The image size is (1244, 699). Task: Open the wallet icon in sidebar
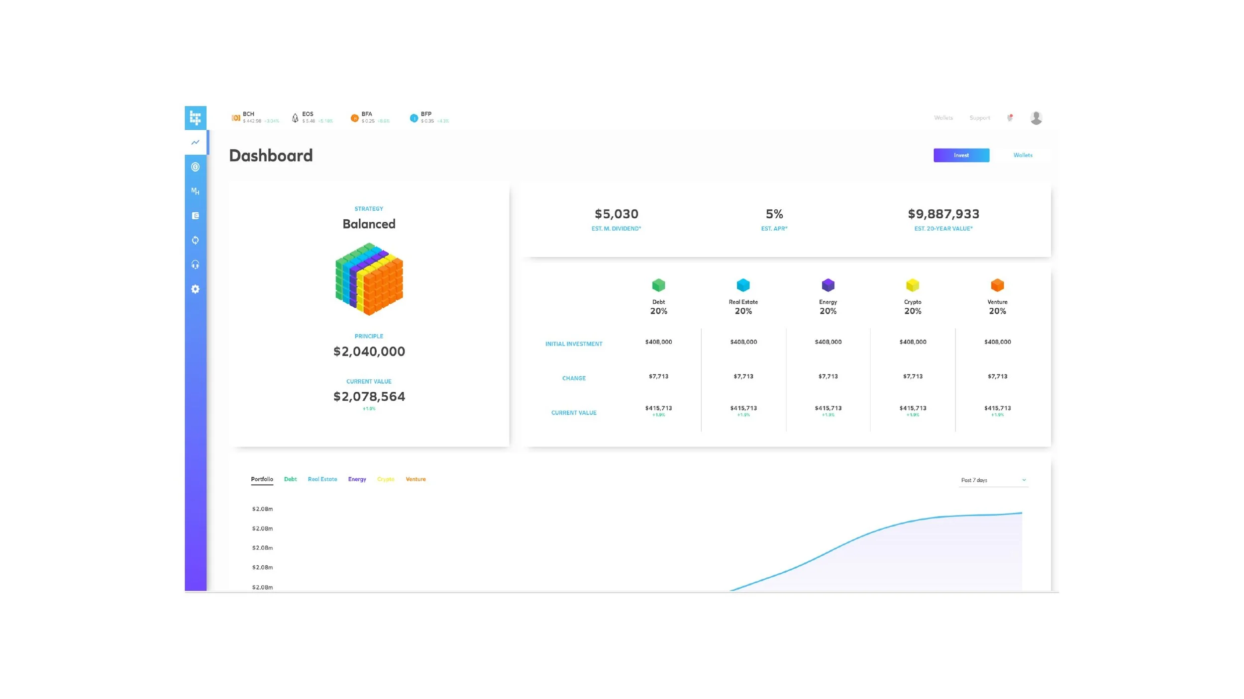[195, 216]
